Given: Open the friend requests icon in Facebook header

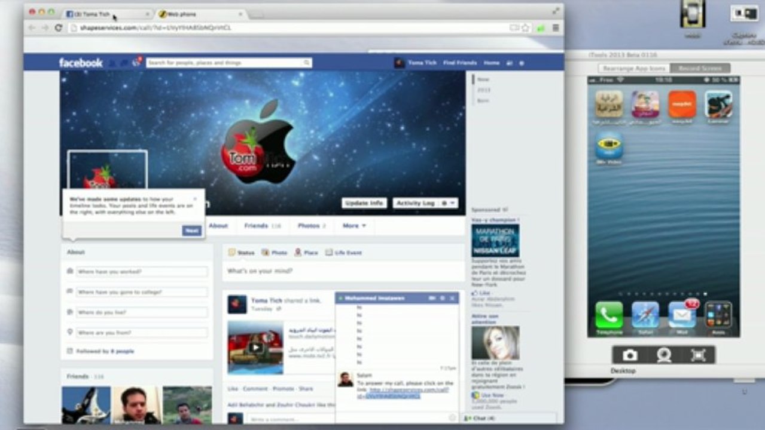Looking at the screenshot, I should [x=114, y=63].
